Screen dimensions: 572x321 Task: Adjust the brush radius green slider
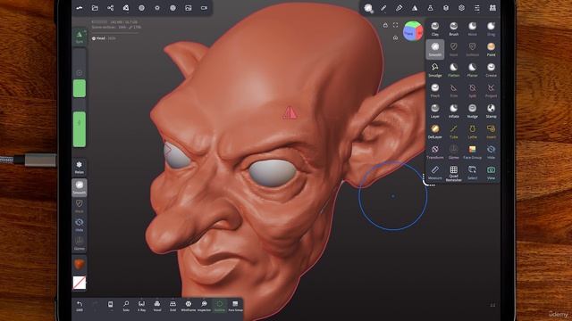coord(80,89)
